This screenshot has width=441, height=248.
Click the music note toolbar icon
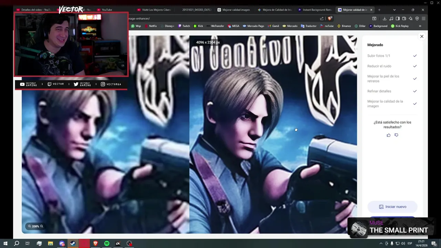point(391,19)
